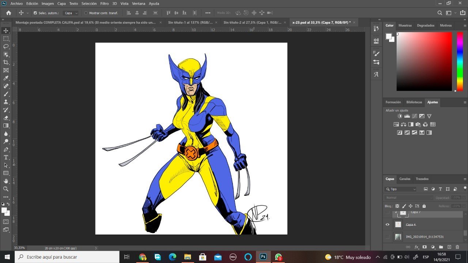
Task: Select the Path Selection tool
Action: tap(6, 165)
